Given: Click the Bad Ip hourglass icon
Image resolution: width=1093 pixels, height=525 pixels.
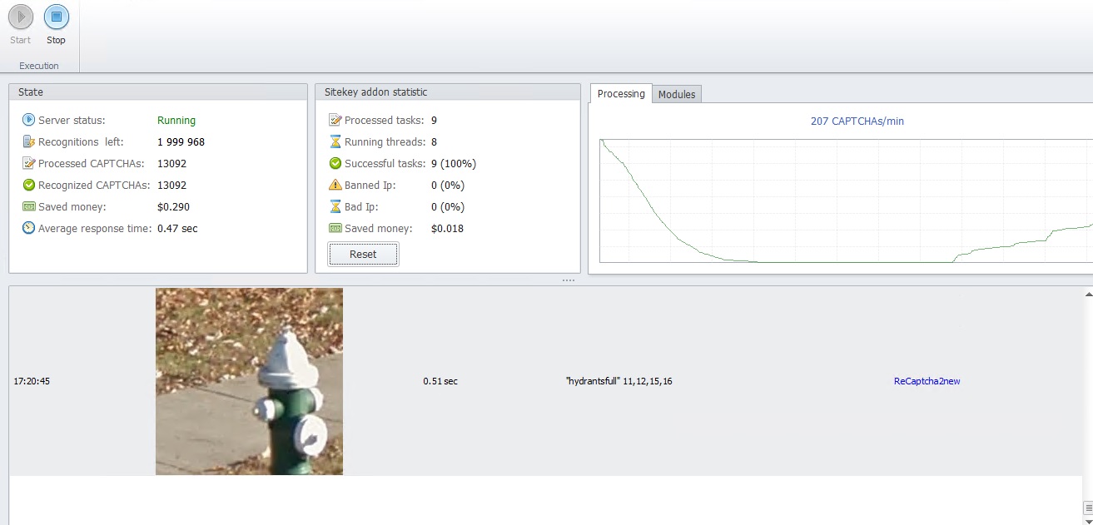Looking at the screenshot, I should (x=335, y=206).
